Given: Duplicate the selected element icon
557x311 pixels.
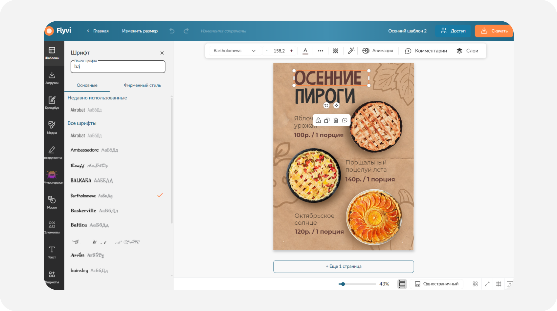Looking at the screenshot, I should coord(327,120).
